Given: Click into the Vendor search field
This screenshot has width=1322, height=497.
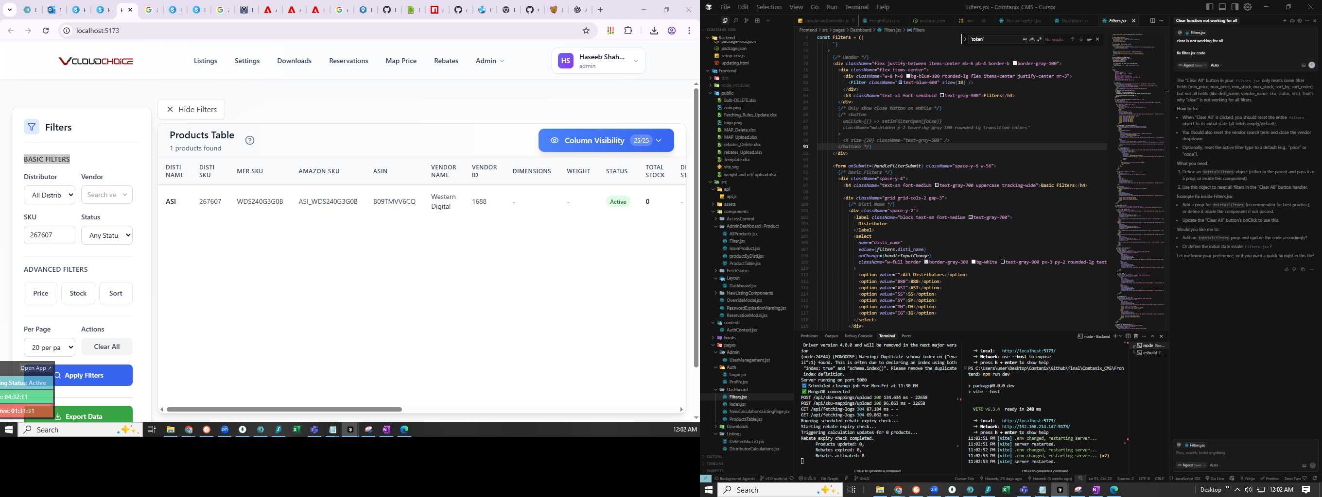Looking at the screenshot, I should tap(107, 195).
